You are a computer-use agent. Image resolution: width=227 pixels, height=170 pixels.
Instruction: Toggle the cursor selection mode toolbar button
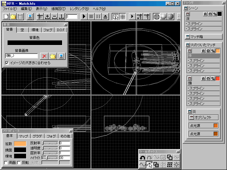[115, 17]
